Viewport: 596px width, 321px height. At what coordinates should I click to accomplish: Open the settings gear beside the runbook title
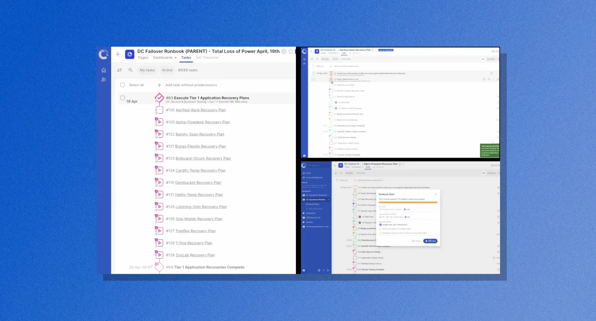pos(283,51)
